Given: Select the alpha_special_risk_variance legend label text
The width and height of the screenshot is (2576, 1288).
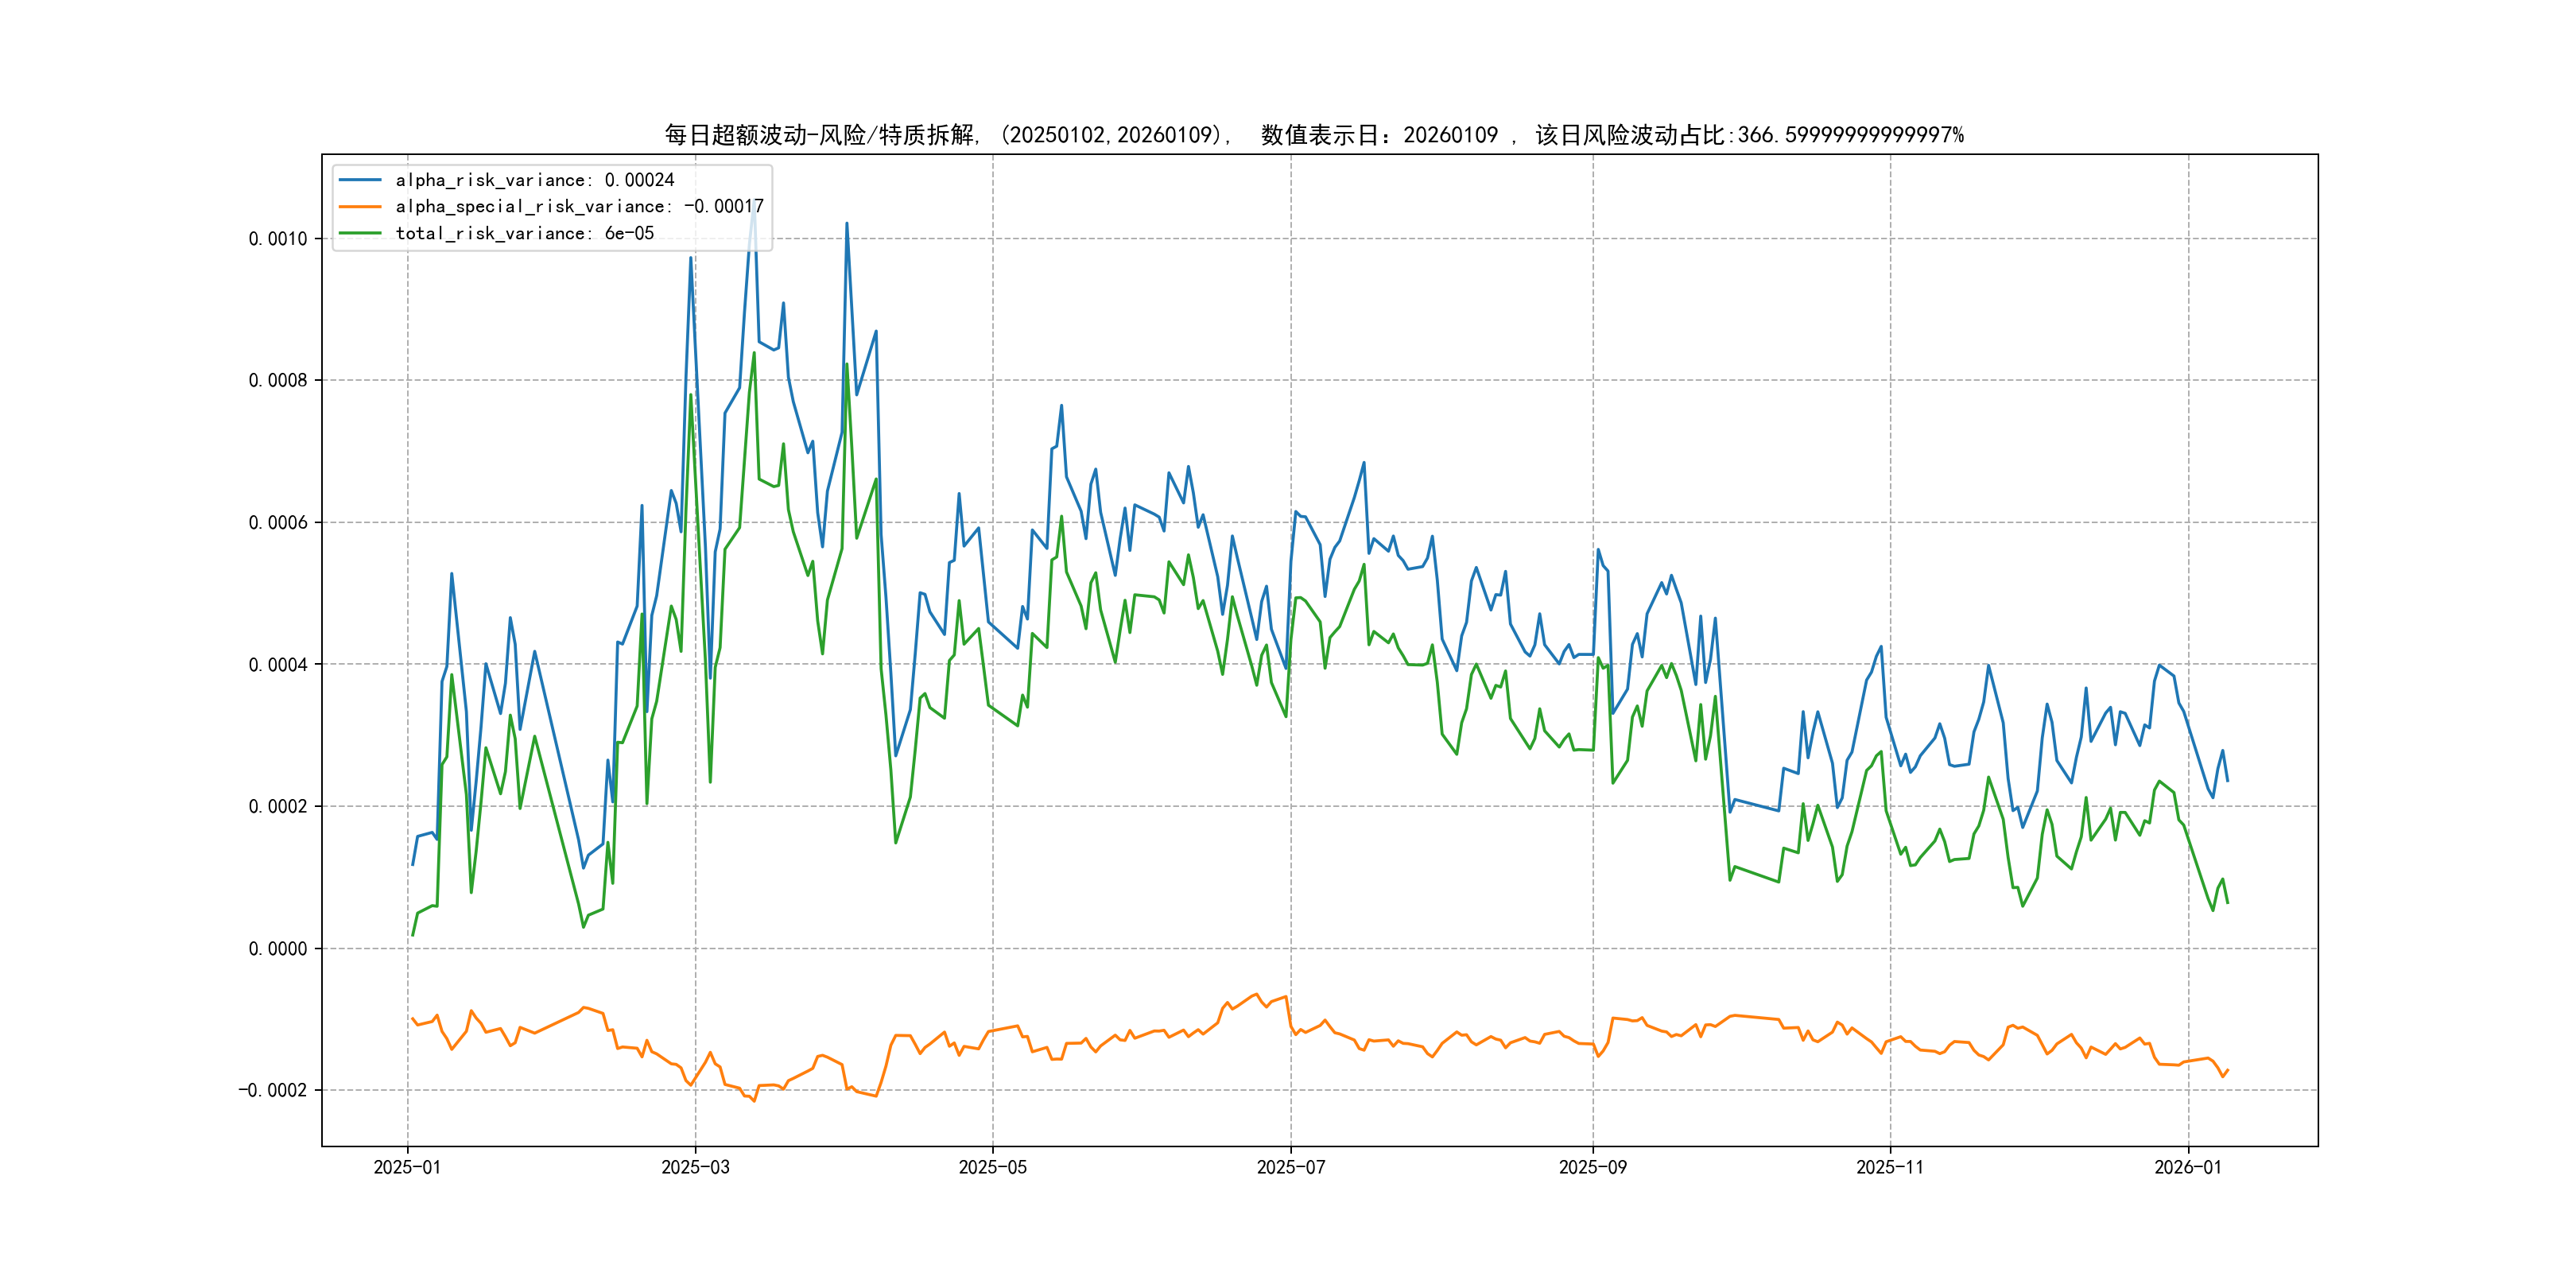Looking at the screenshot, I should point(579,207).
